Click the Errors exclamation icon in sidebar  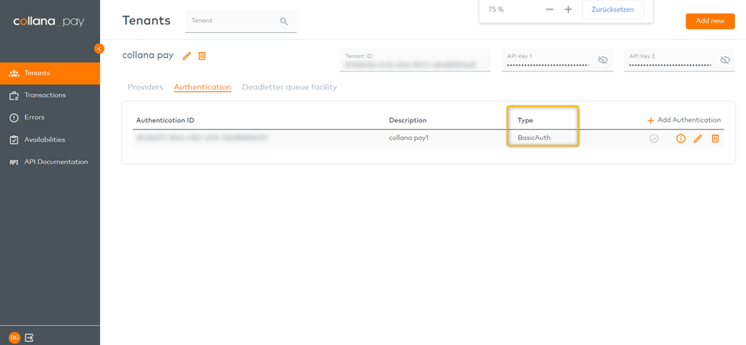click(x=14, y=117)
